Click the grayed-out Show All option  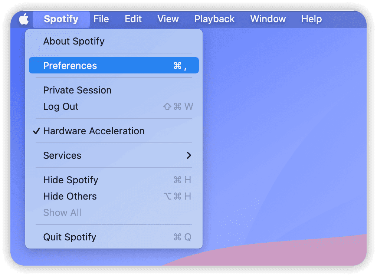[62, 213]
